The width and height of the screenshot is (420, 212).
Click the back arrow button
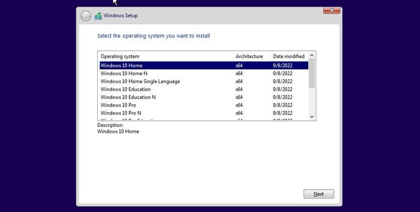click(x=86, y=16)
